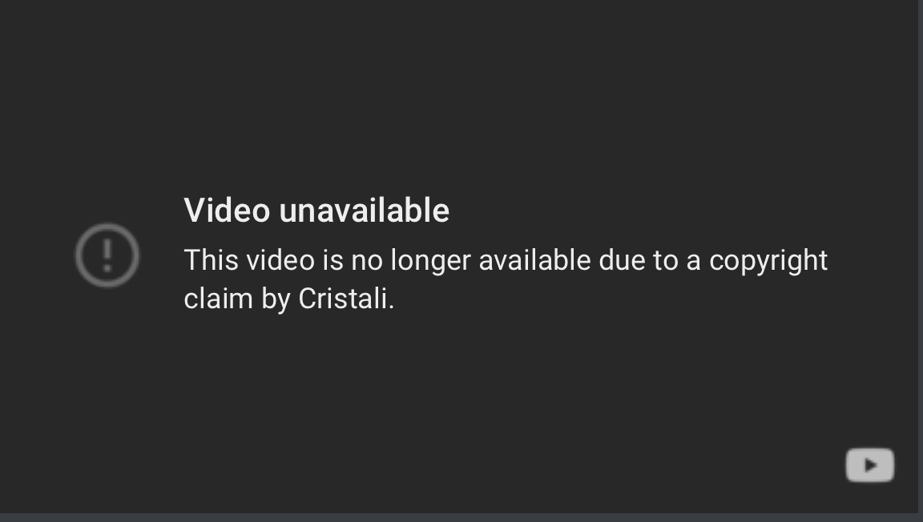Click the word "by" before Cristali
This screenshot has height=522, width=923.
click(276, 299)
